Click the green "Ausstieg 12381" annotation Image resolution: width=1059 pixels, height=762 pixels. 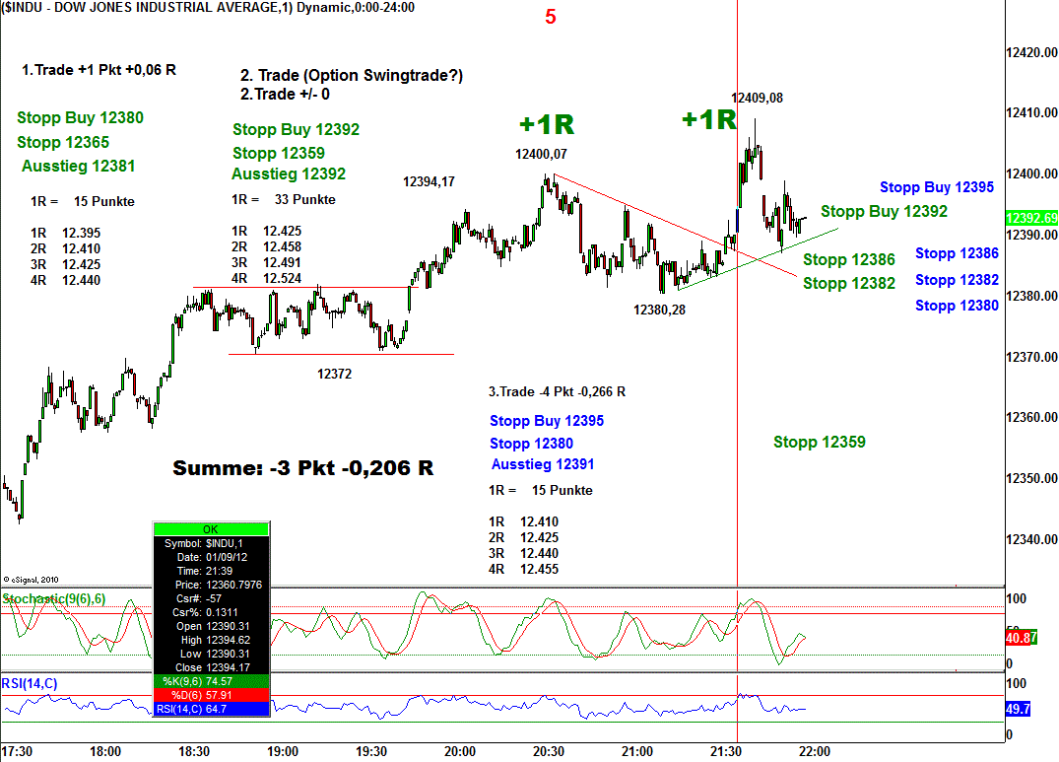pos(78,167)
